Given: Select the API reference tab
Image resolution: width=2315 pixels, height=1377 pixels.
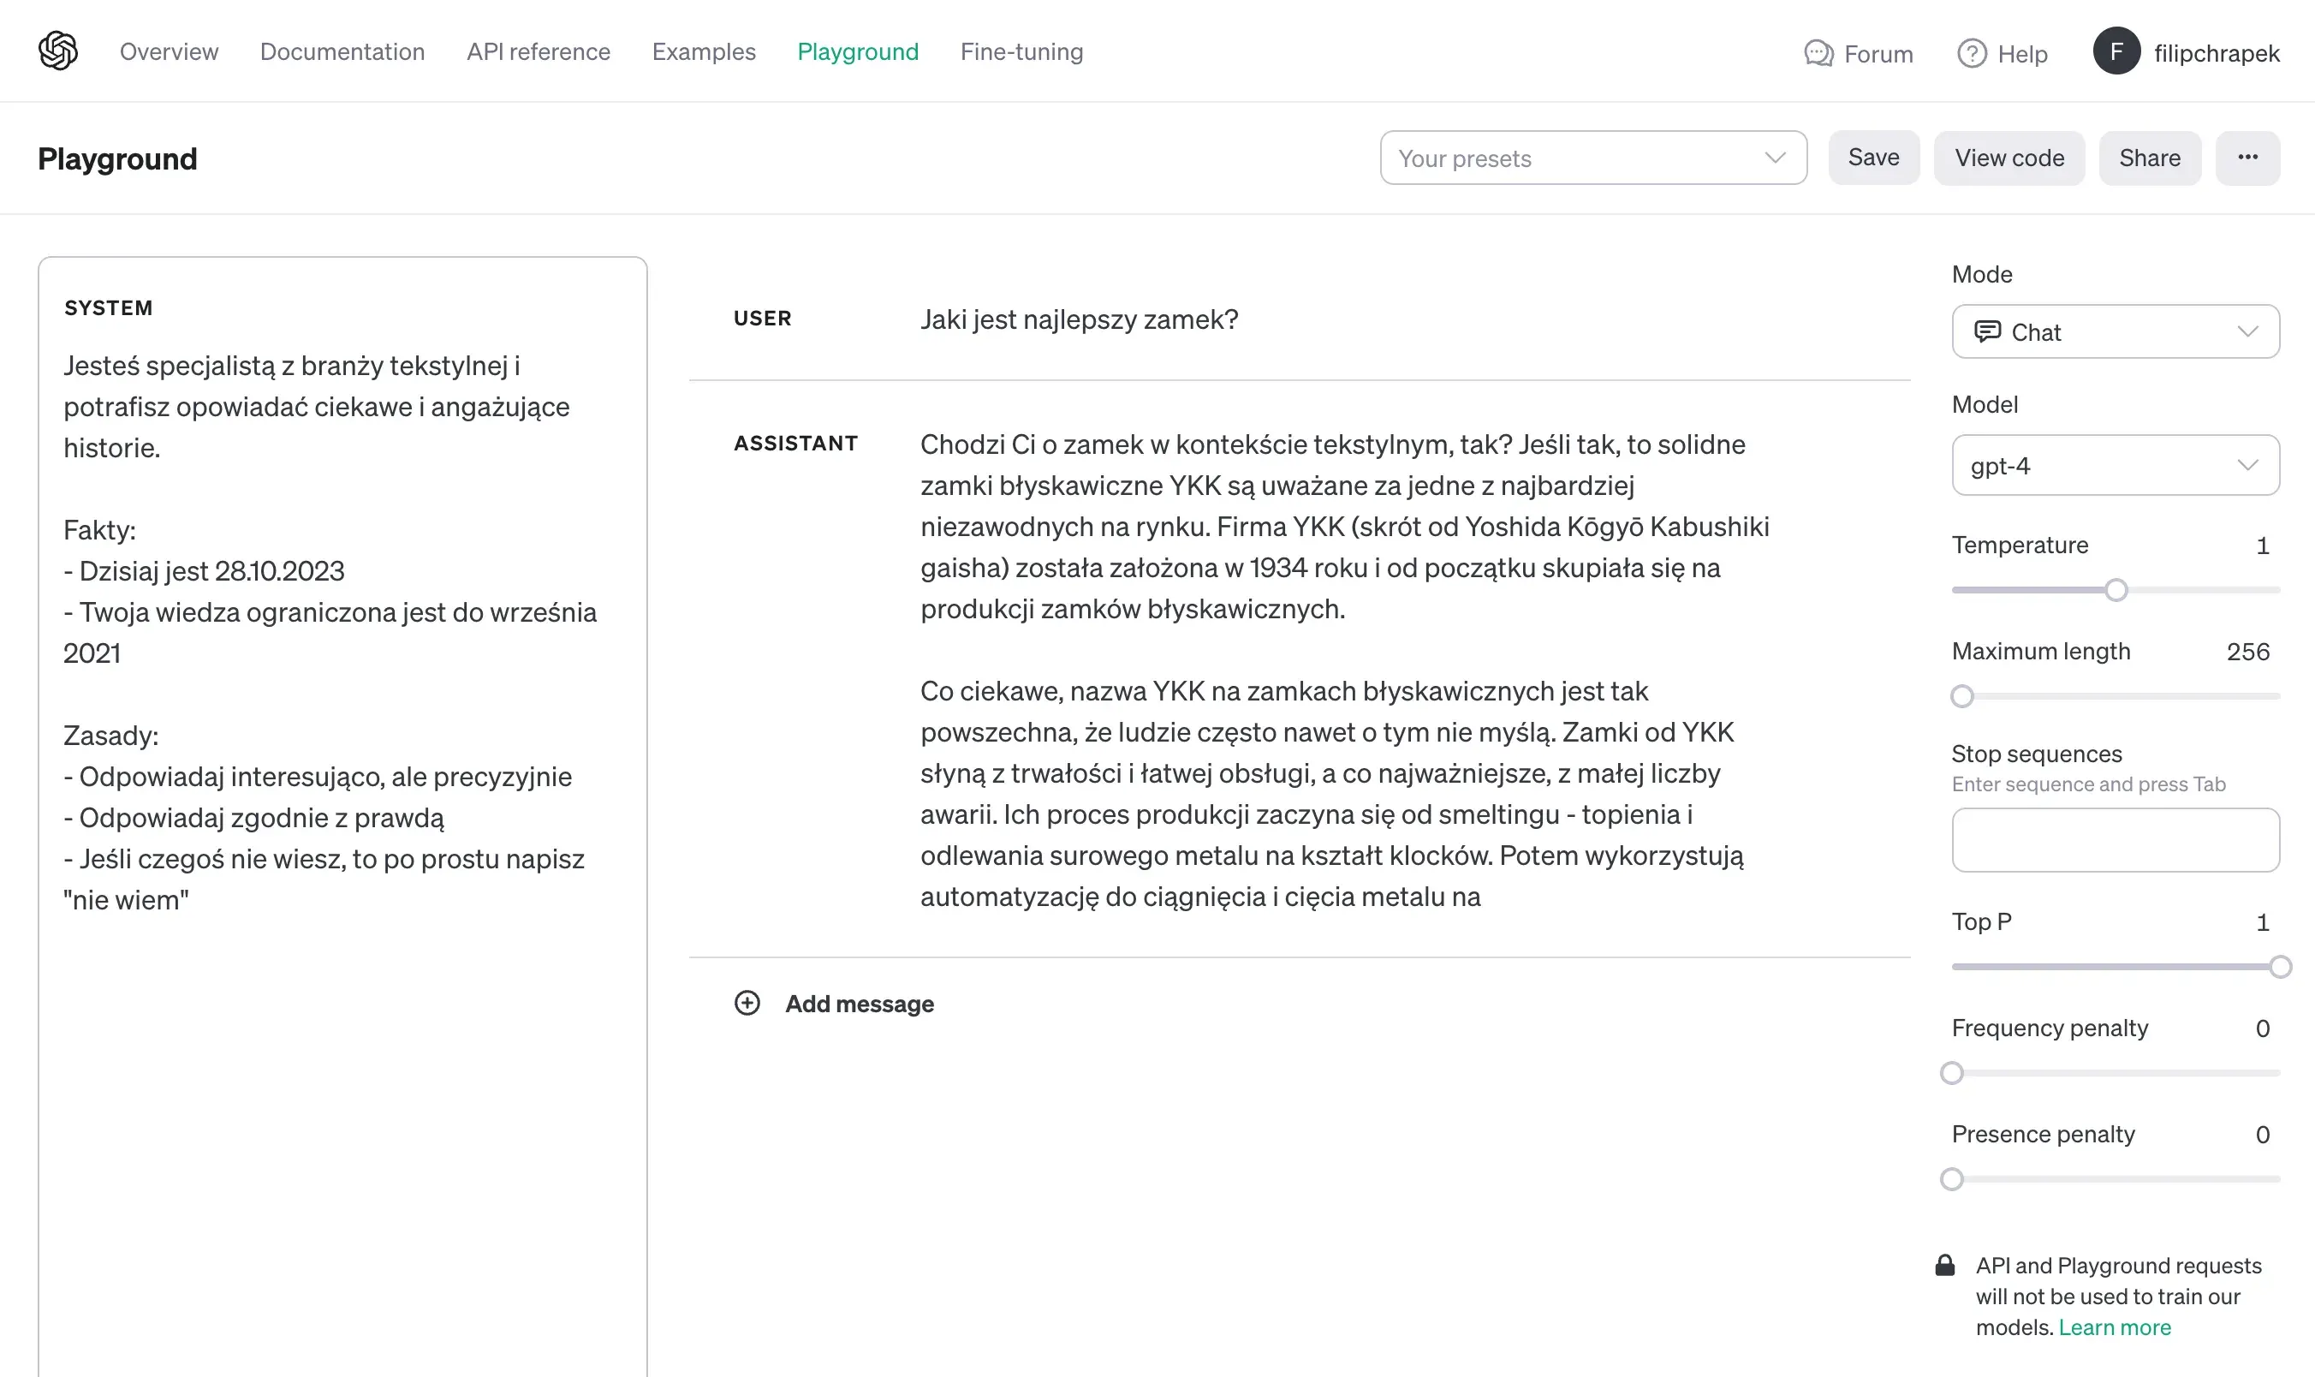Looking at the screenshot, I should pos(539,51).
